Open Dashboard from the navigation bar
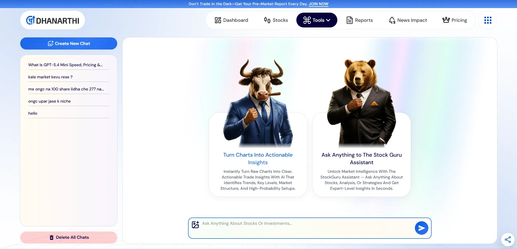Image resolution: width=517 pixels, height=249 pixels. 231,20
